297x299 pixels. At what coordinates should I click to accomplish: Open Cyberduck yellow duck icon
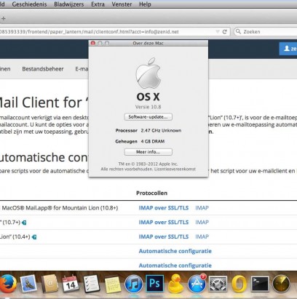(175, 284)
